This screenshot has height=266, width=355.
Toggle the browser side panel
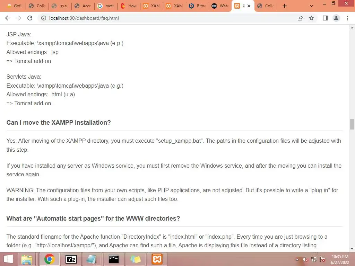pyautogui.click(x=325, y=18)
